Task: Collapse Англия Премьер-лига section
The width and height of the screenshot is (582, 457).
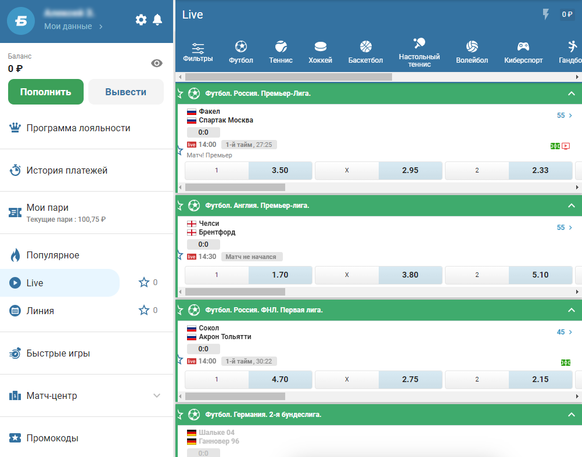Action: pos(571,206)
